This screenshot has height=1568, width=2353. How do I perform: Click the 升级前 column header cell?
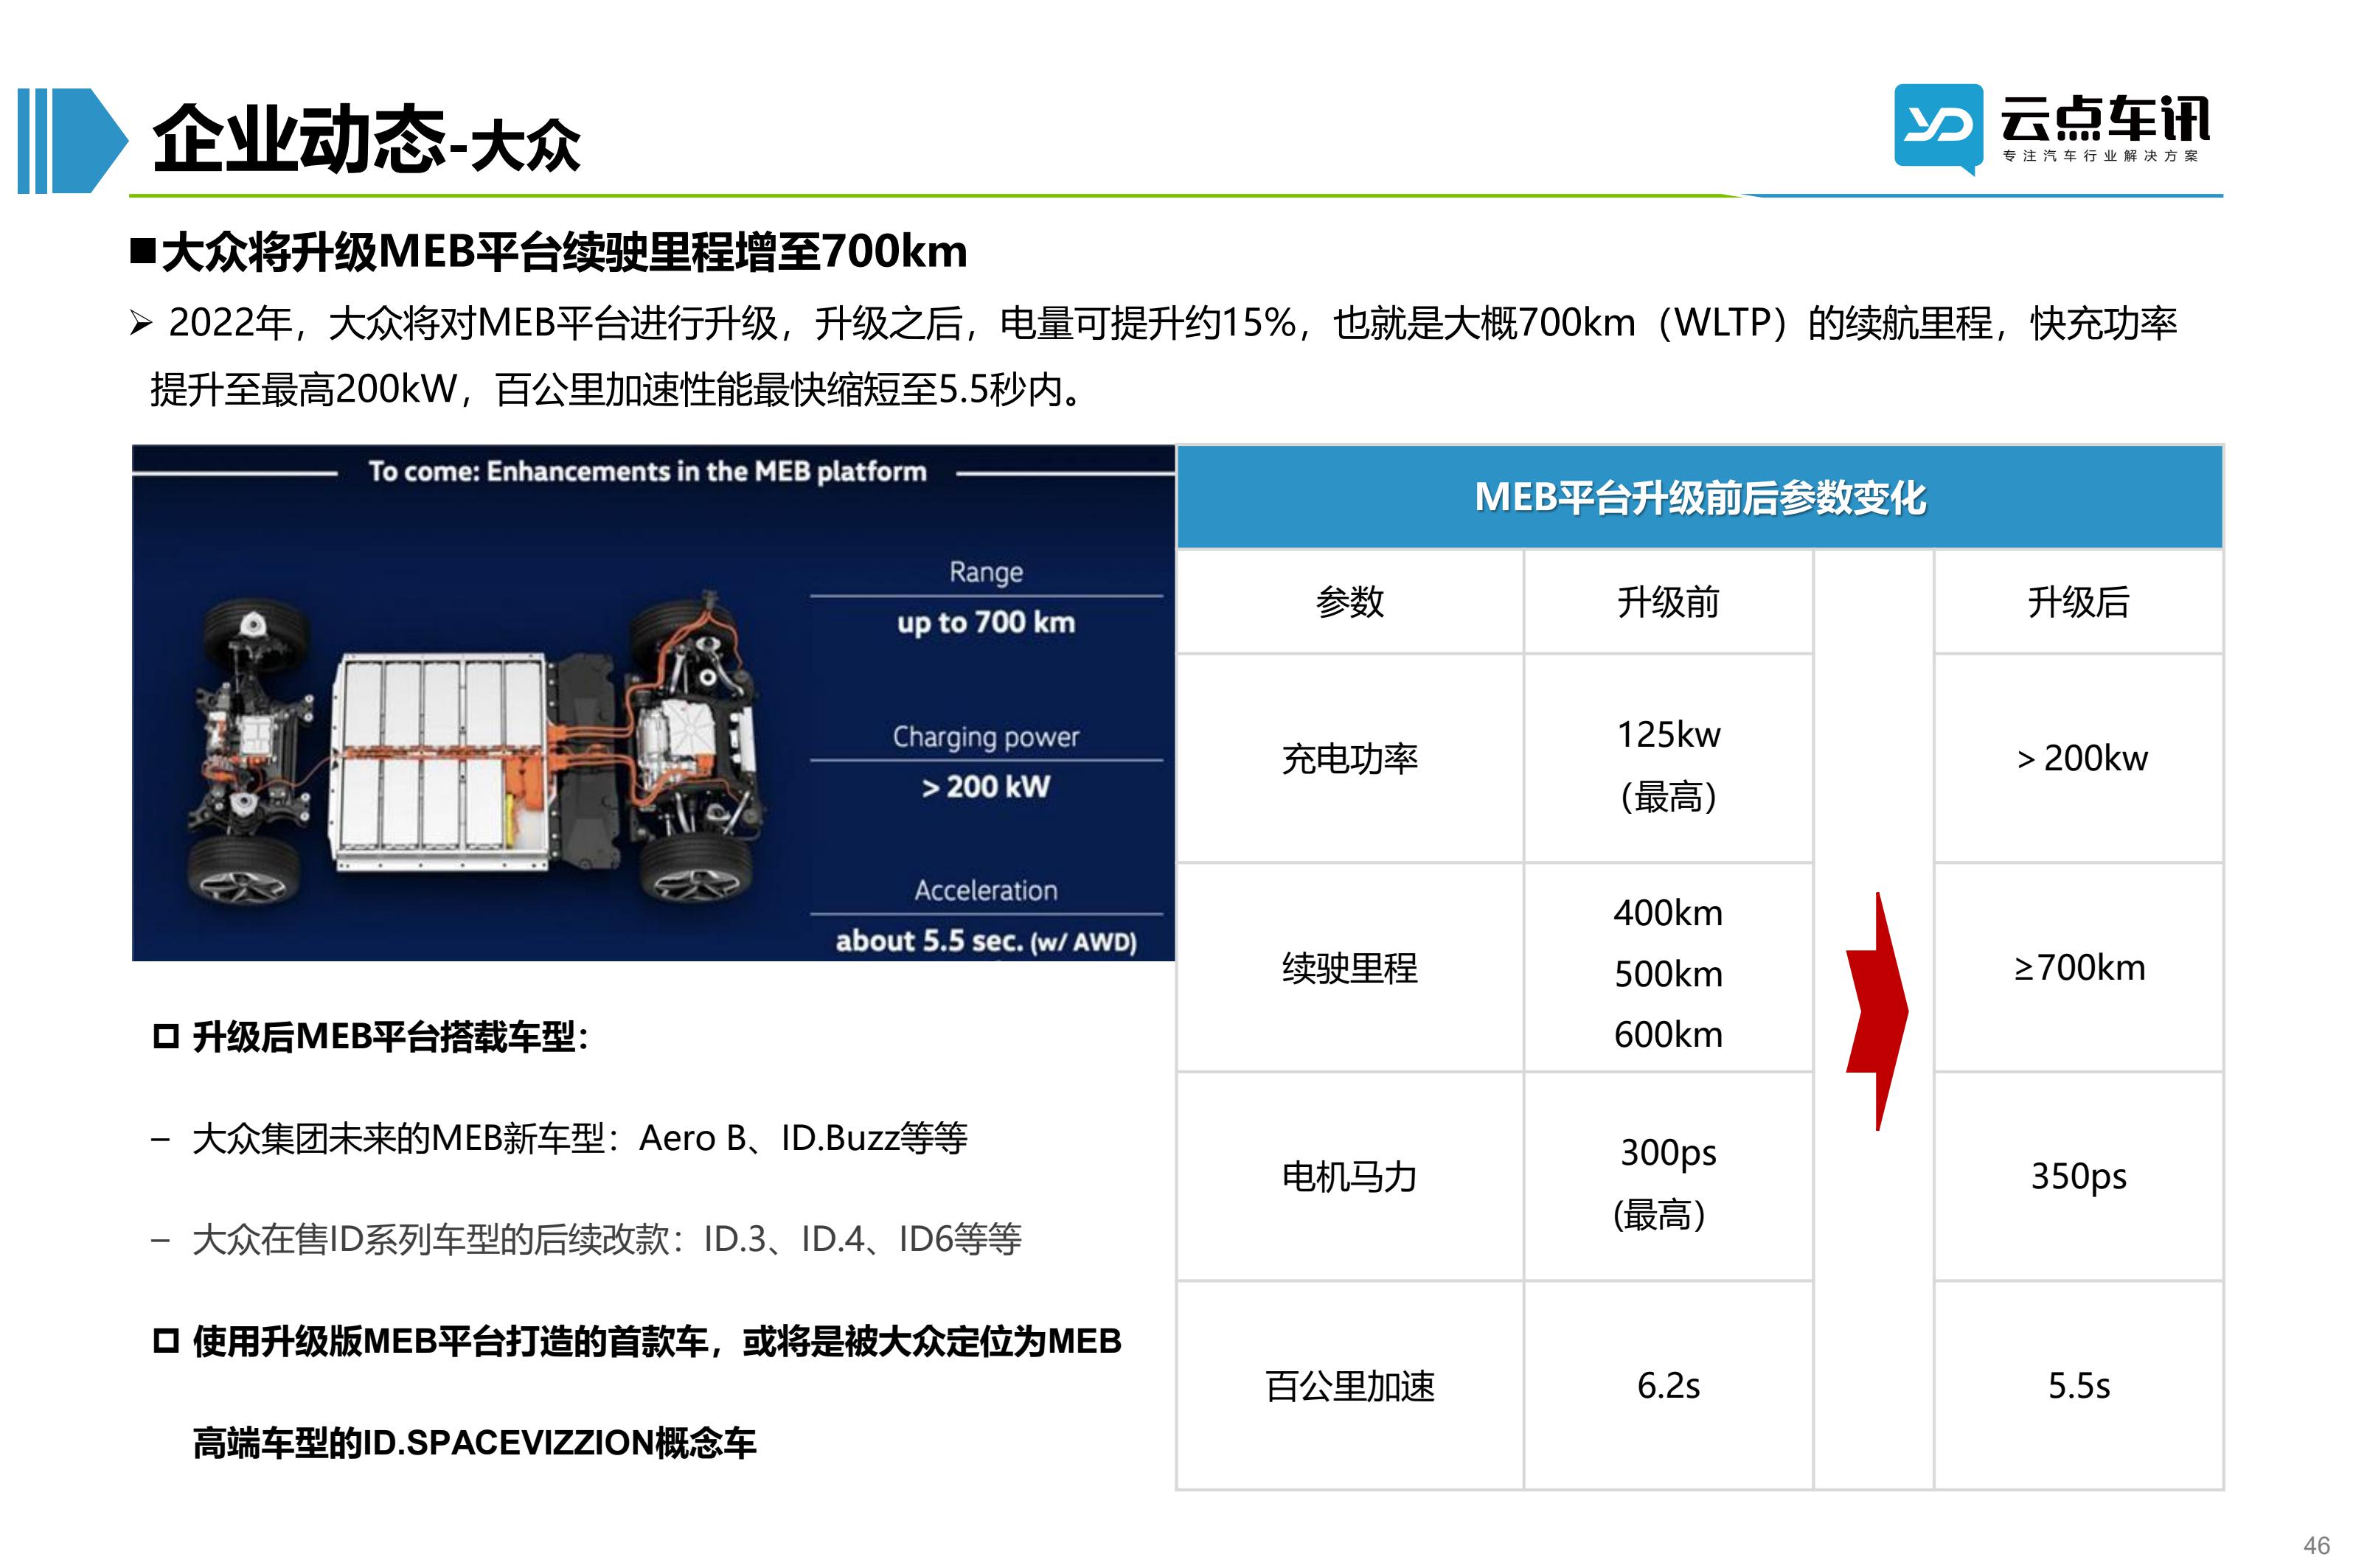[x=1667, y=602]
